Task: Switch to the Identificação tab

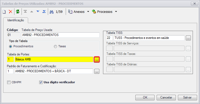Action: click(16, 20)
